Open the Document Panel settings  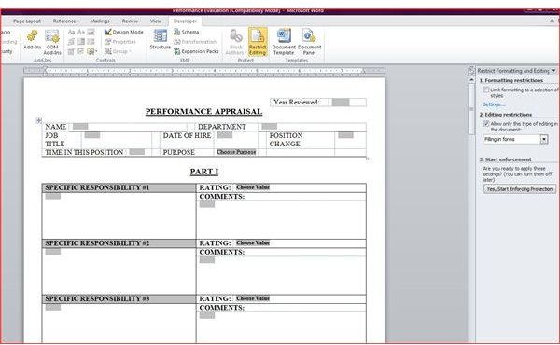tap(309, 42)
